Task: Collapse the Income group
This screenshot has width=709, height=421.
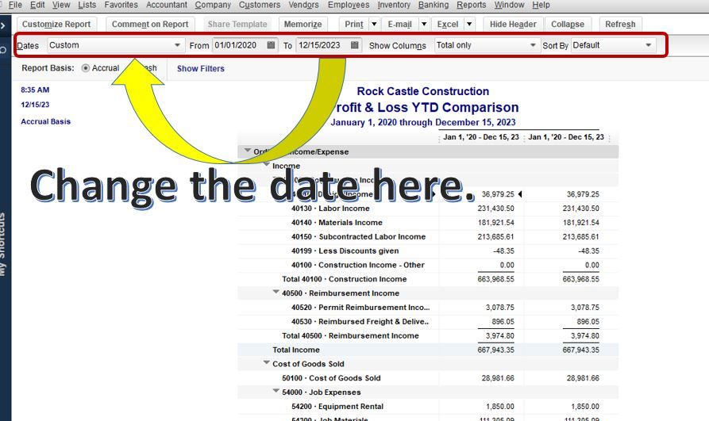Action: pos(267,164)
